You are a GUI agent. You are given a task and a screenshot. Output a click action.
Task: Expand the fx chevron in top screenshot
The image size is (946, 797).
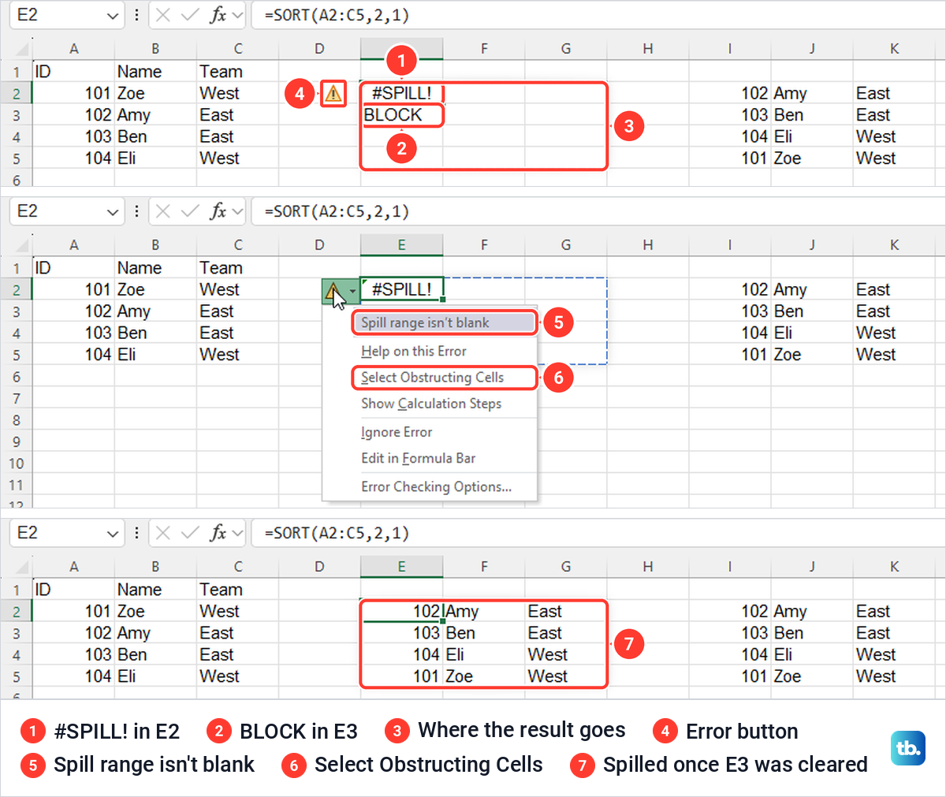238,16
